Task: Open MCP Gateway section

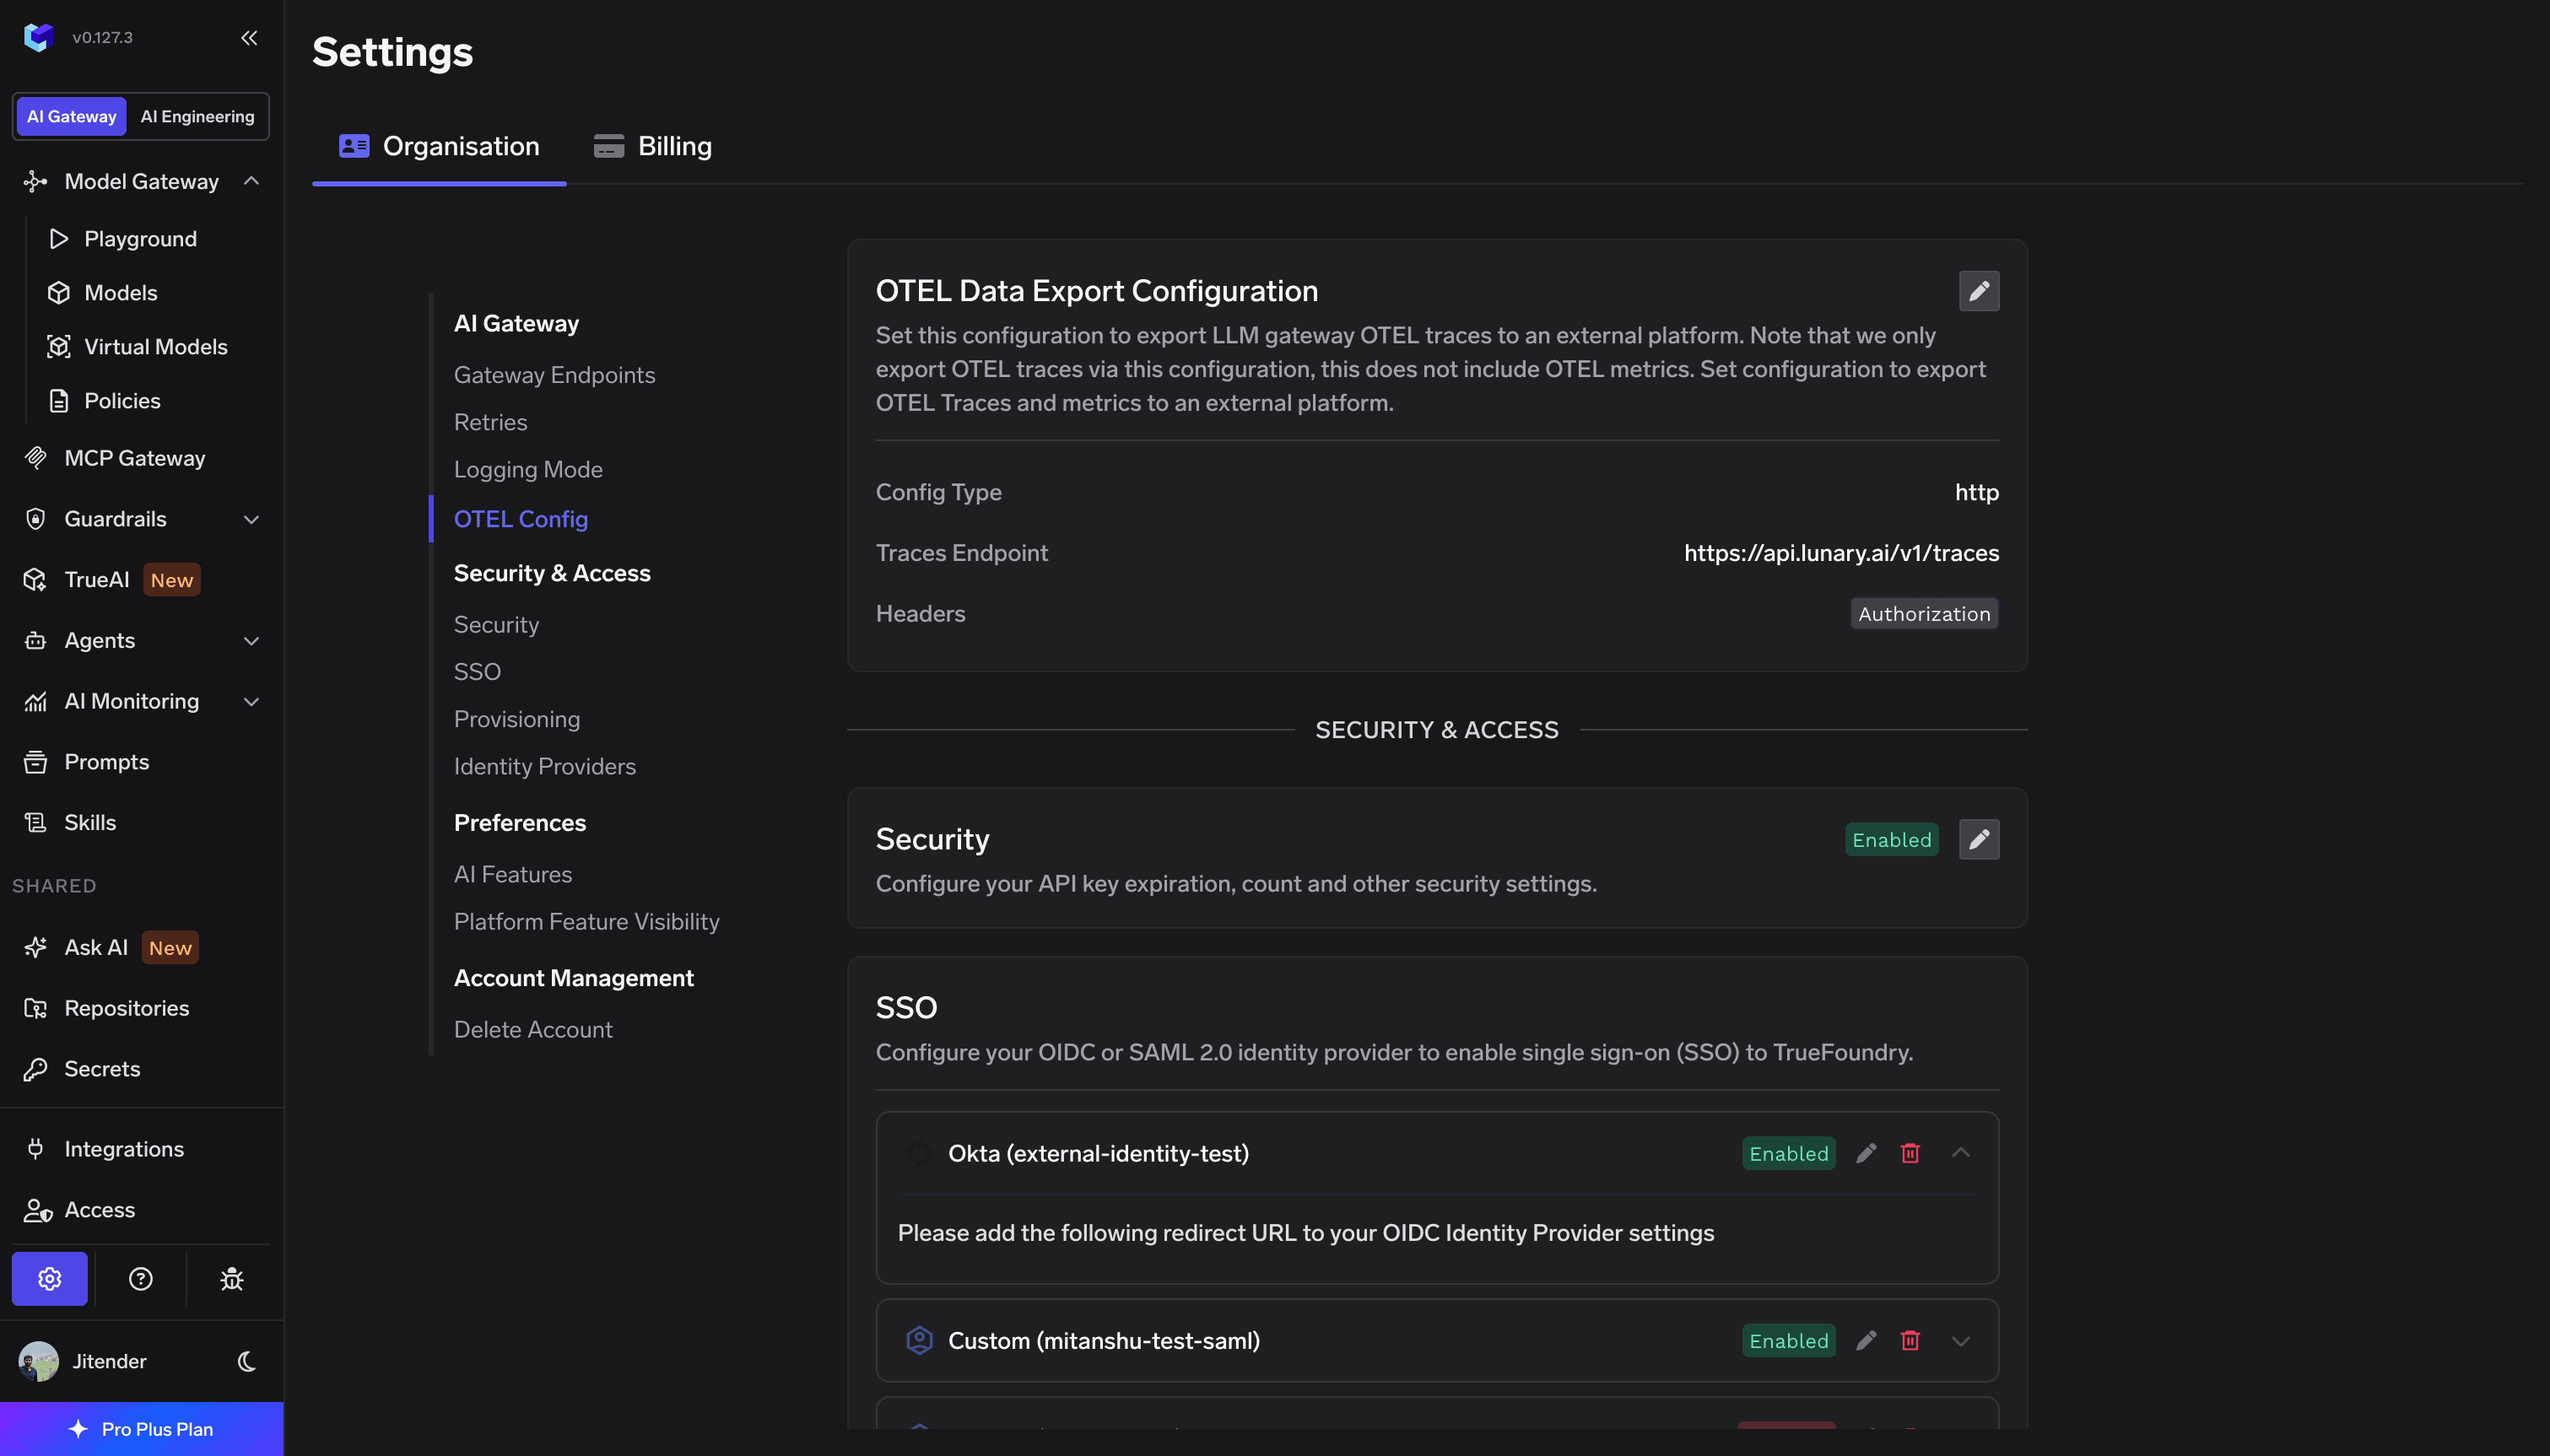Action: coord(135,458)
